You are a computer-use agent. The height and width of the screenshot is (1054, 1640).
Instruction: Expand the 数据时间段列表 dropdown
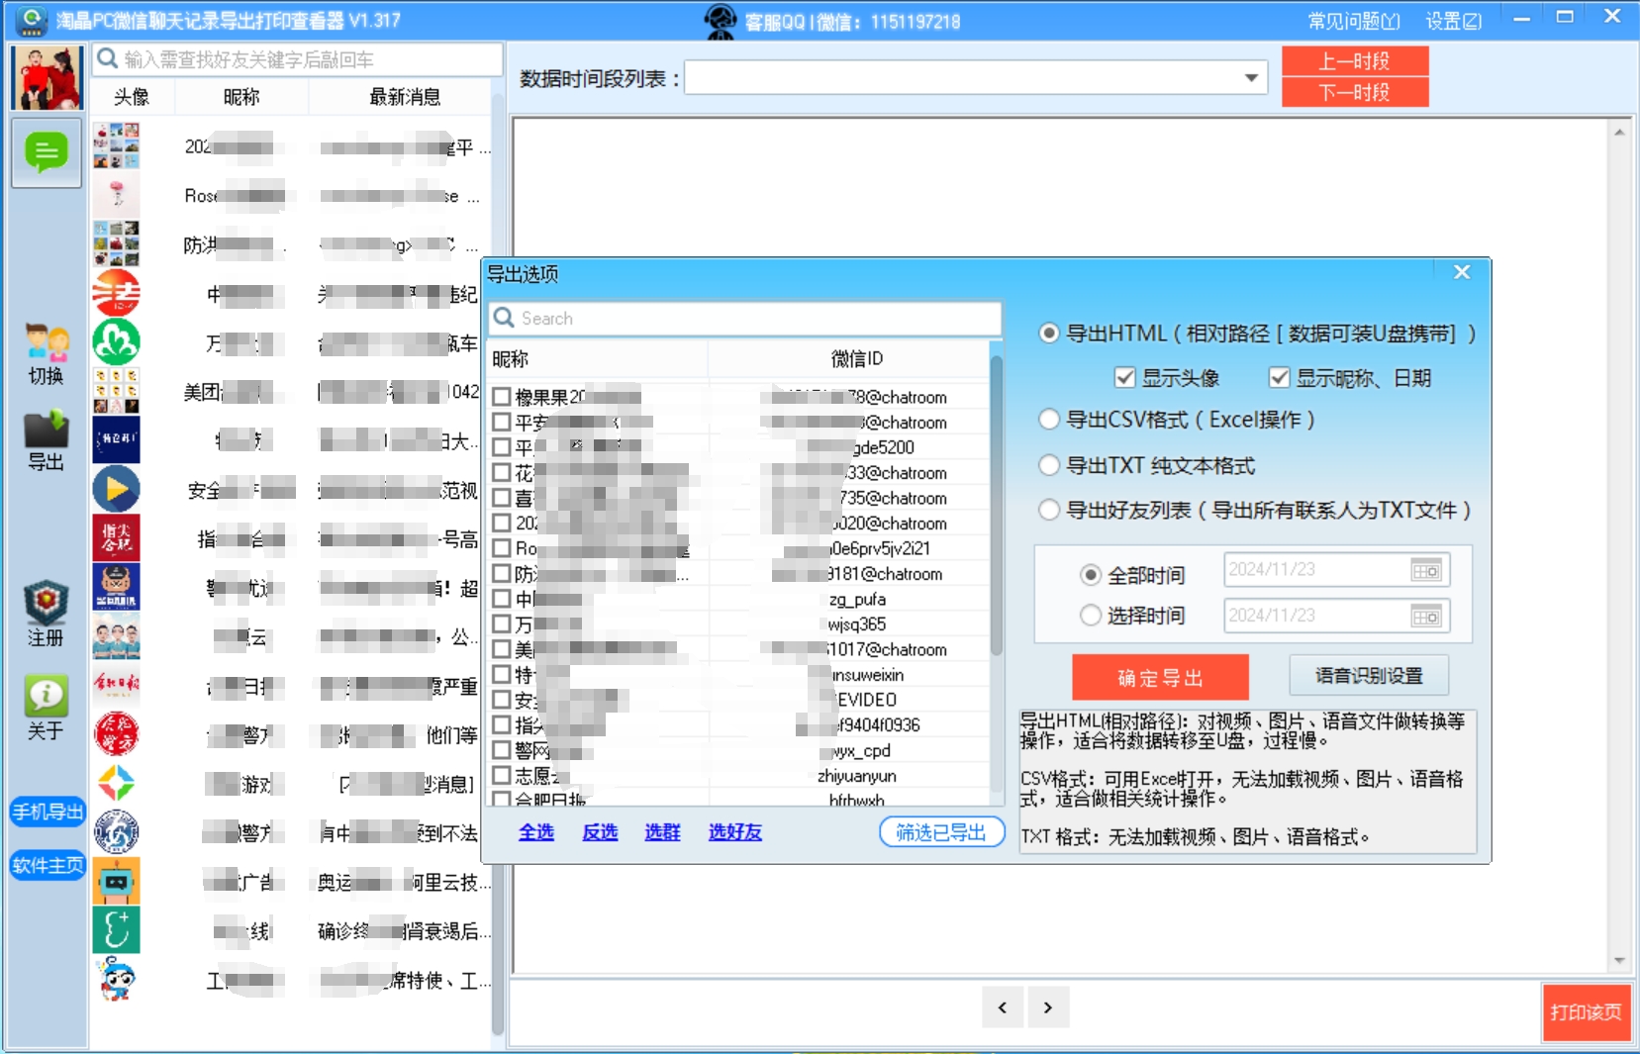(1251, 78)
